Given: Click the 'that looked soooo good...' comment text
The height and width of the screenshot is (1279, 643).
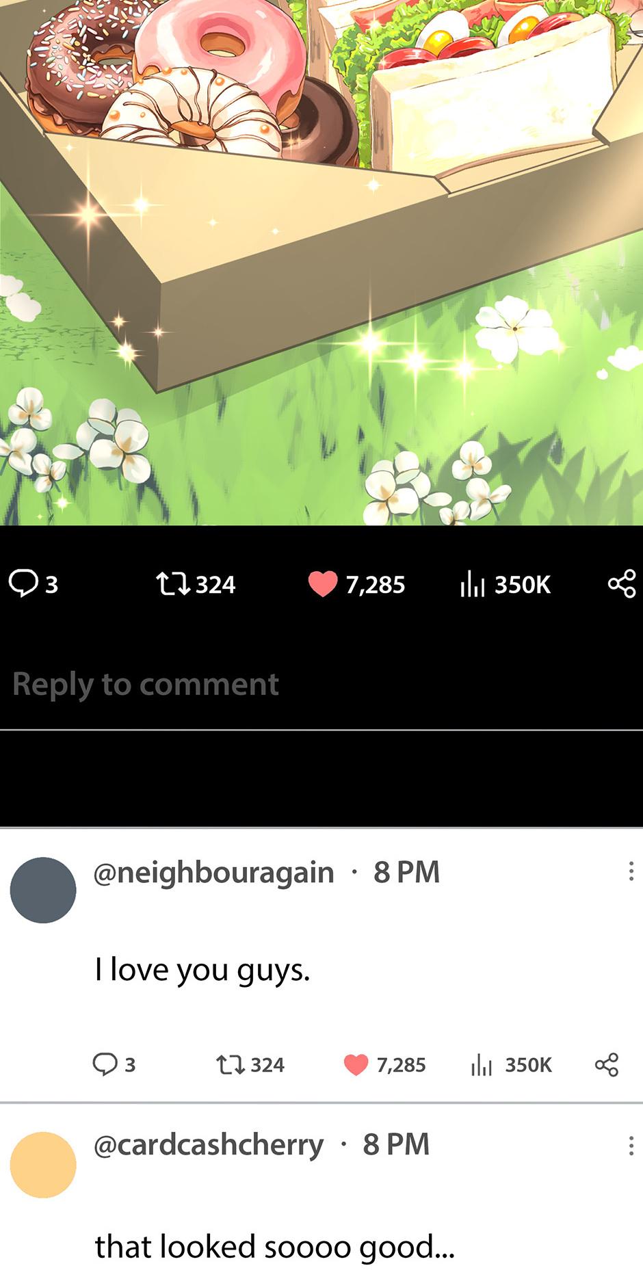Looking at the screenshot, I should [x=274, y=1246].
